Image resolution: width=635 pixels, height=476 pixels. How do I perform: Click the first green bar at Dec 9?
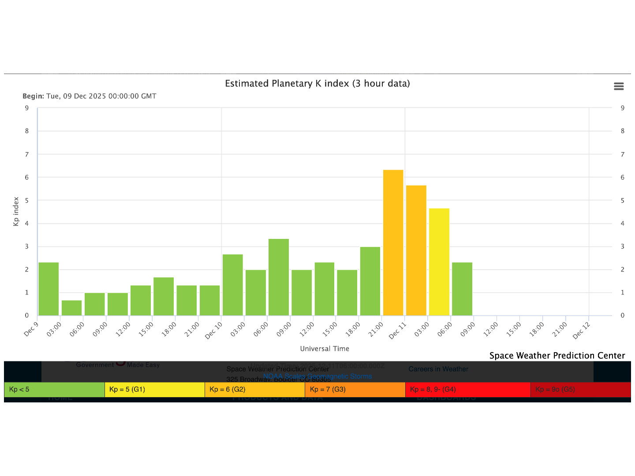(49, 289)
